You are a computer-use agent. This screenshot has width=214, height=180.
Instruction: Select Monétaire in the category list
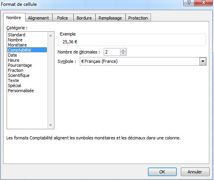click(17, 45)
